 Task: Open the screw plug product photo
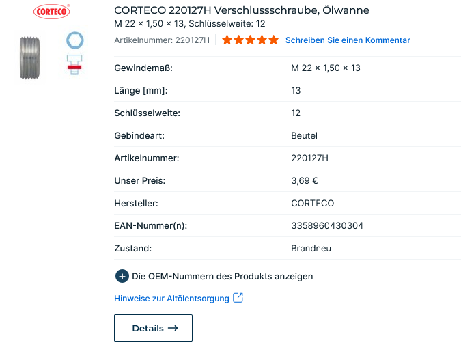pos(29,58)
